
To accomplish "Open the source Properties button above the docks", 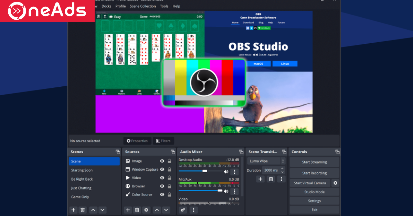I will click(137, 141).
